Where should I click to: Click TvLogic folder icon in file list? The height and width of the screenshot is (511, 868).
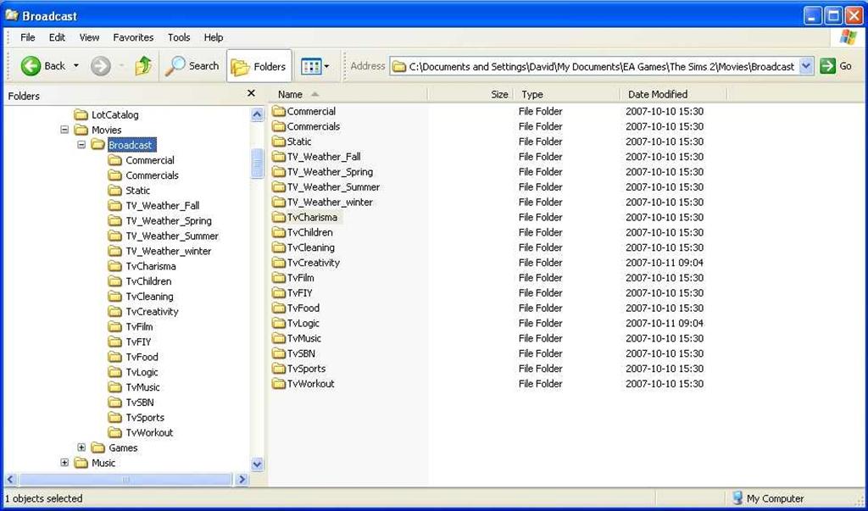click(278, 324)
